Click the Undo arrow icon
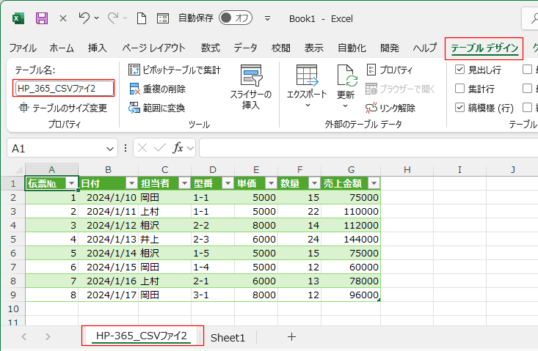The image size is (538, 351). (x=84, y=18)
